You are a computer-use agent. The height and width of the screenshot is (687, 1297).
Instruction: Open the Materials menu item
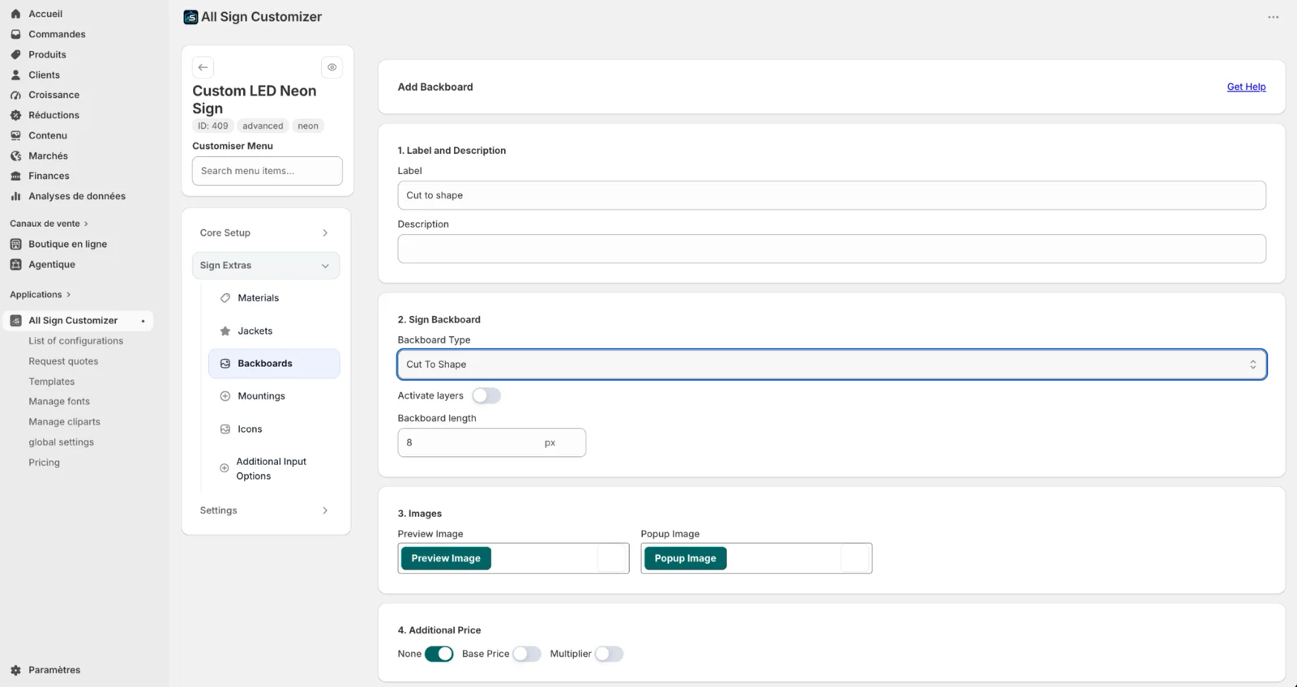point(274,298)
